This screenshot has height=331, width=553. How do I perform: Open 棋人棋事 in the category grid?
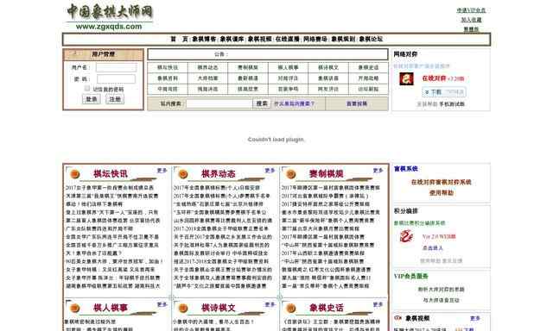coord(288,67)
